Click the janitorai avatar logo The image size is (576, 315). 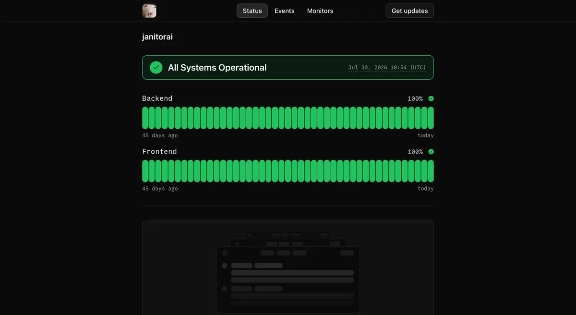149,11
